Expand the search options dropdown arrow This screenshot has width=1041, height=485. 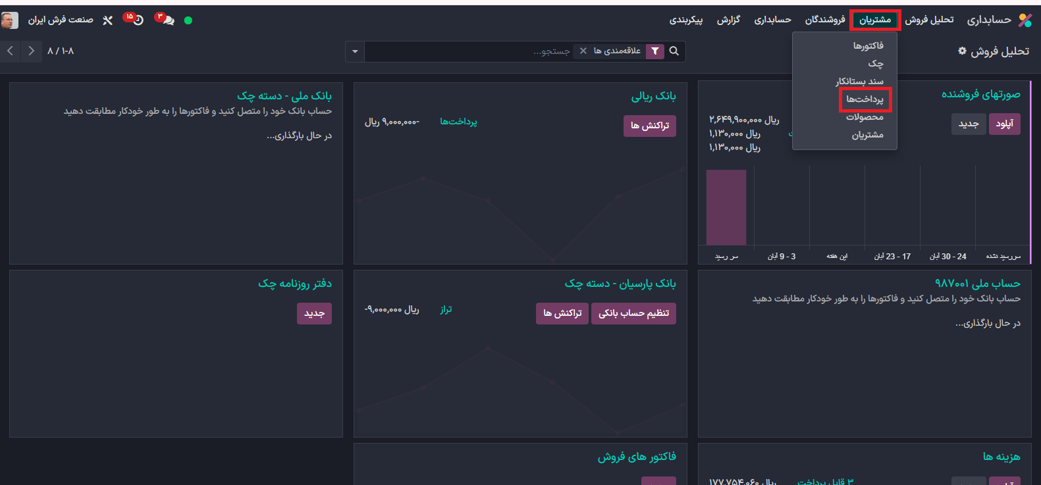click(x=355, y=51)
